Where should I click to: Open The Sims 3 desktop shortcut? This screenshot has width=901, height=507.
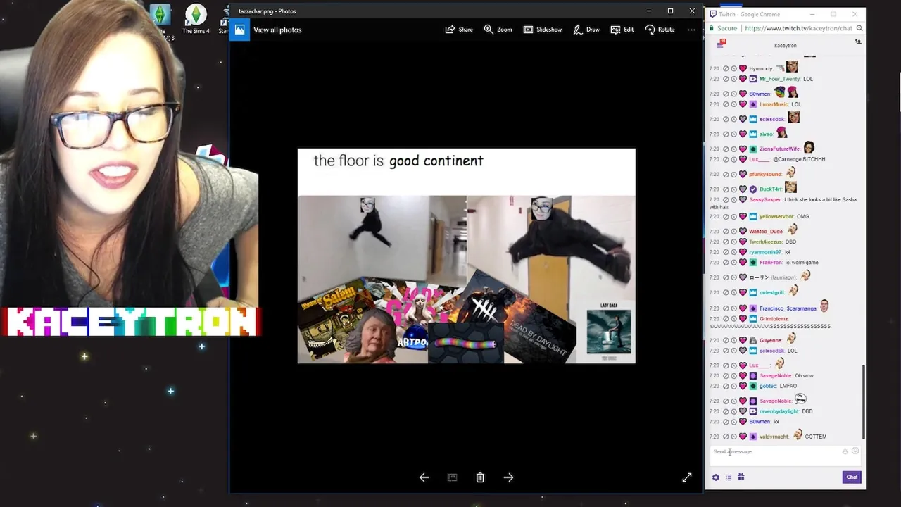pyautogui.click(x=160, y=19)
